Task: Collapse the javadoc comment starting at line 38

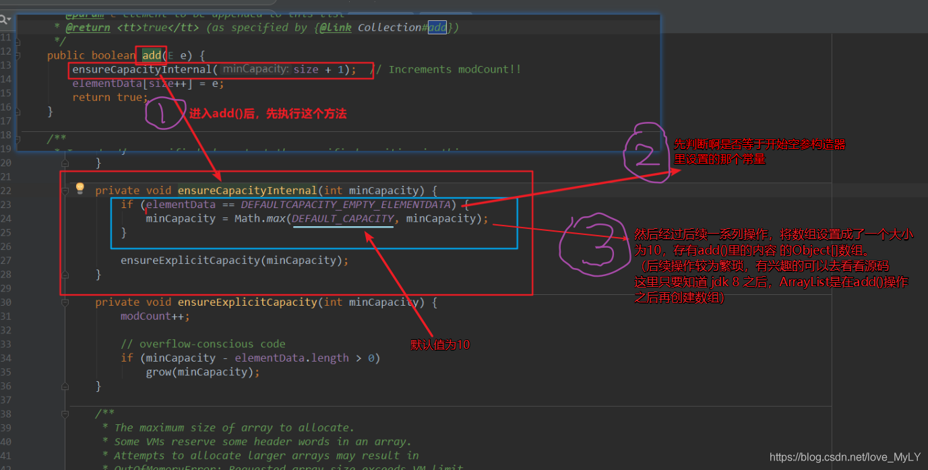Action: point(64,413)
